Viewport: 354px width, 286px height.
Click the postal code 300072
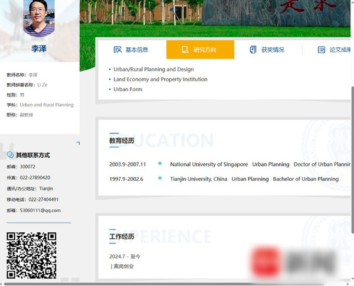[x=28, y=167]
